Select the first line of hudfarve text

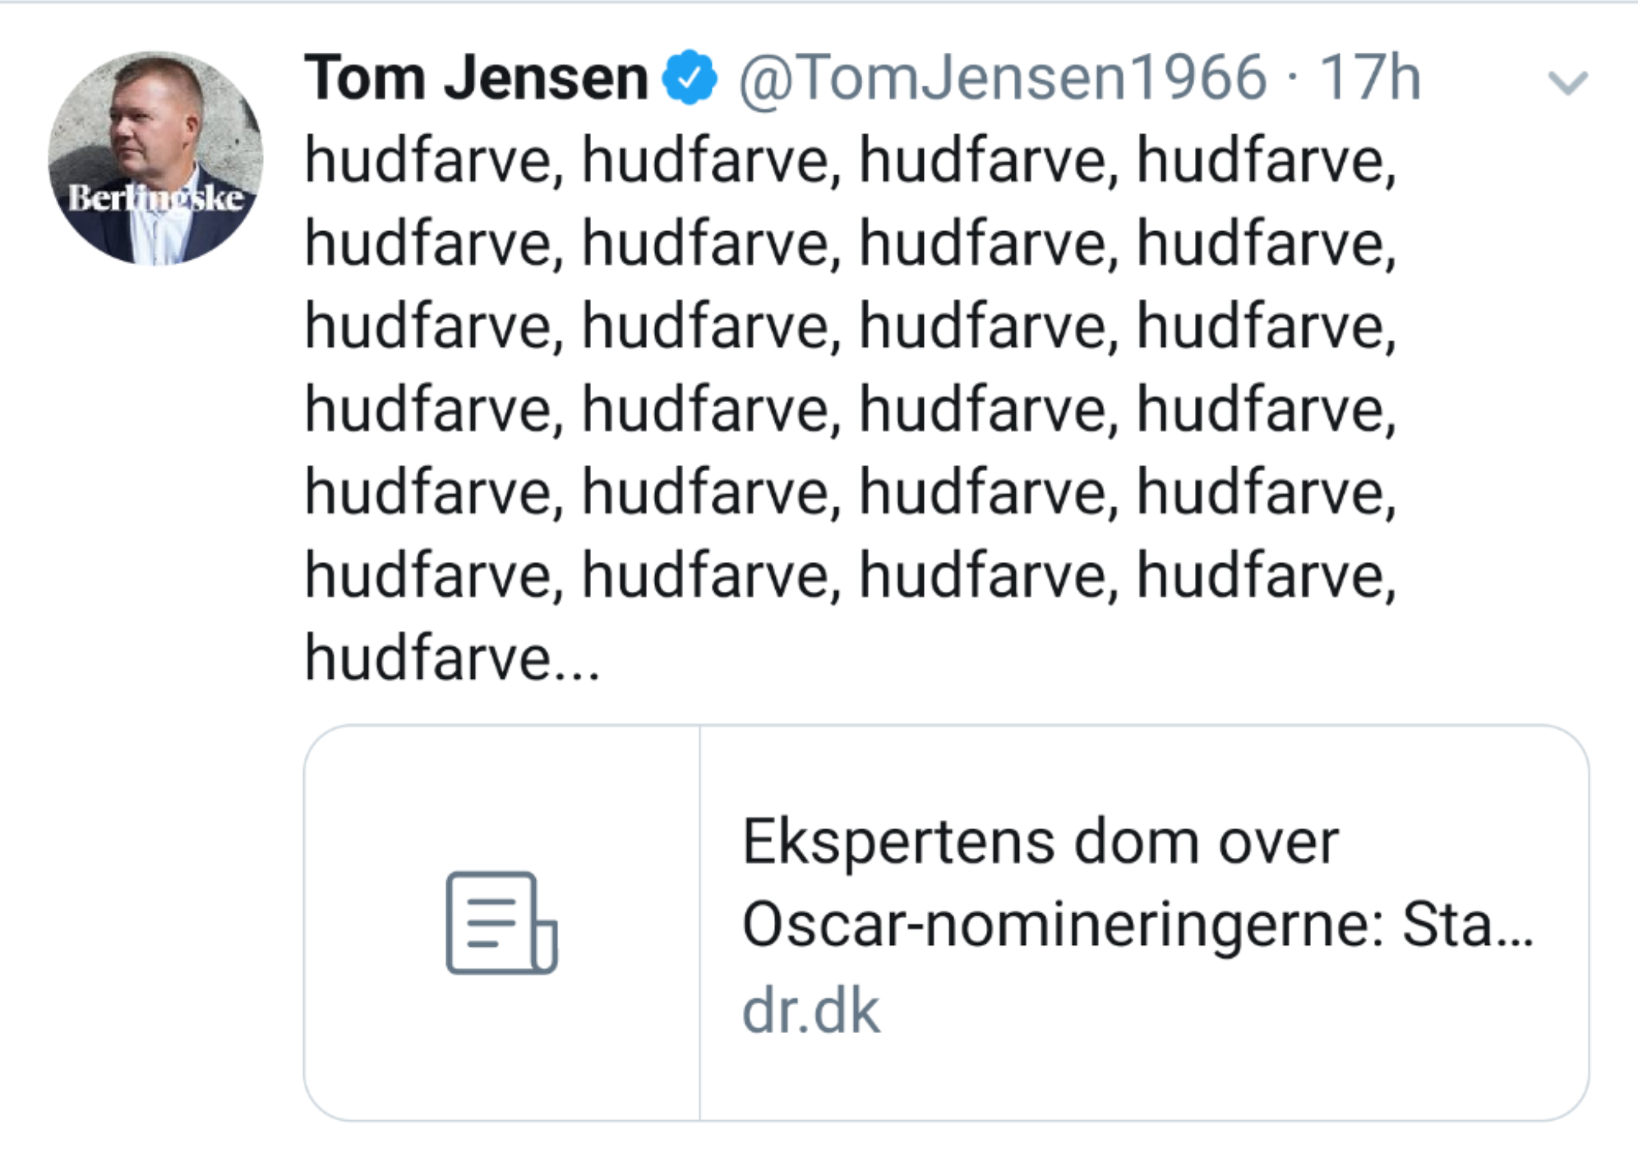click(849, 161)
